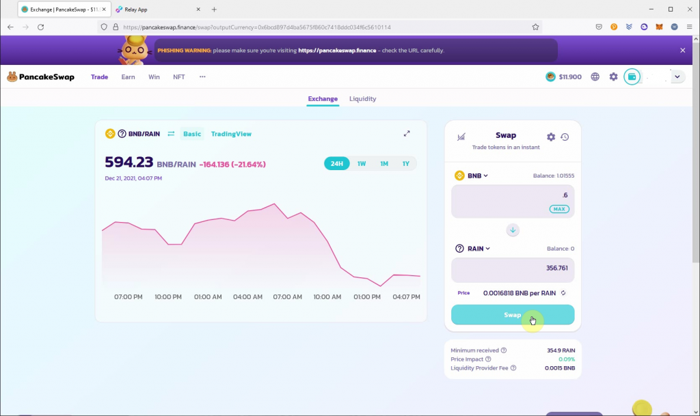Open a new browser tab
The height and width of the screenshot is (416, 700).
(214, 10)
